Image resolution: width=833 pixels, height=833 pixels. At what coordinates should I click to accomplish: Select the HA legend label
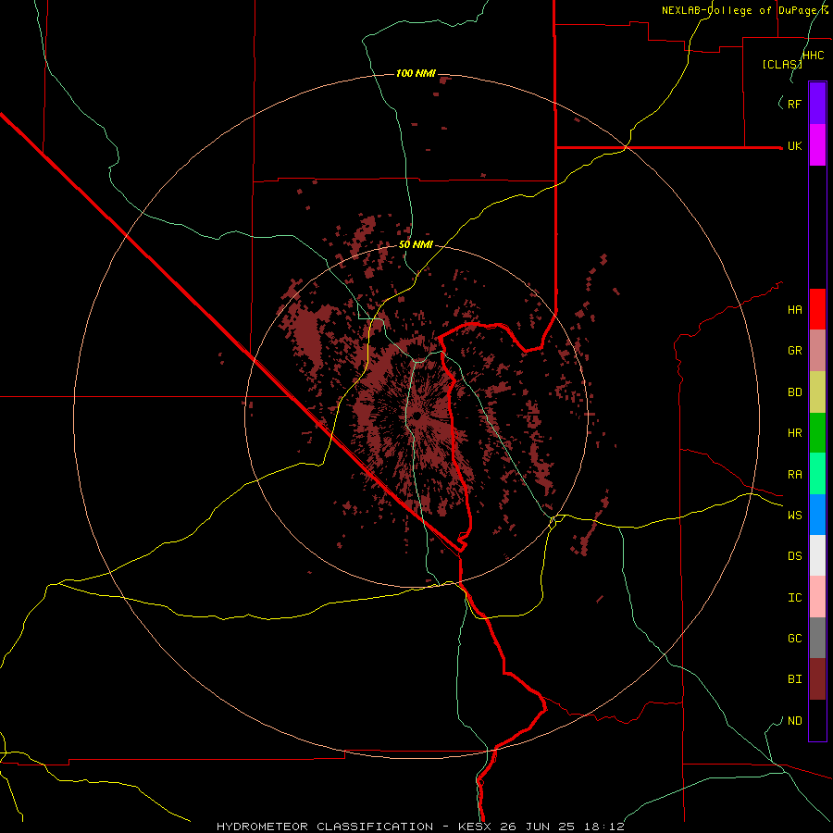point(794,310)
